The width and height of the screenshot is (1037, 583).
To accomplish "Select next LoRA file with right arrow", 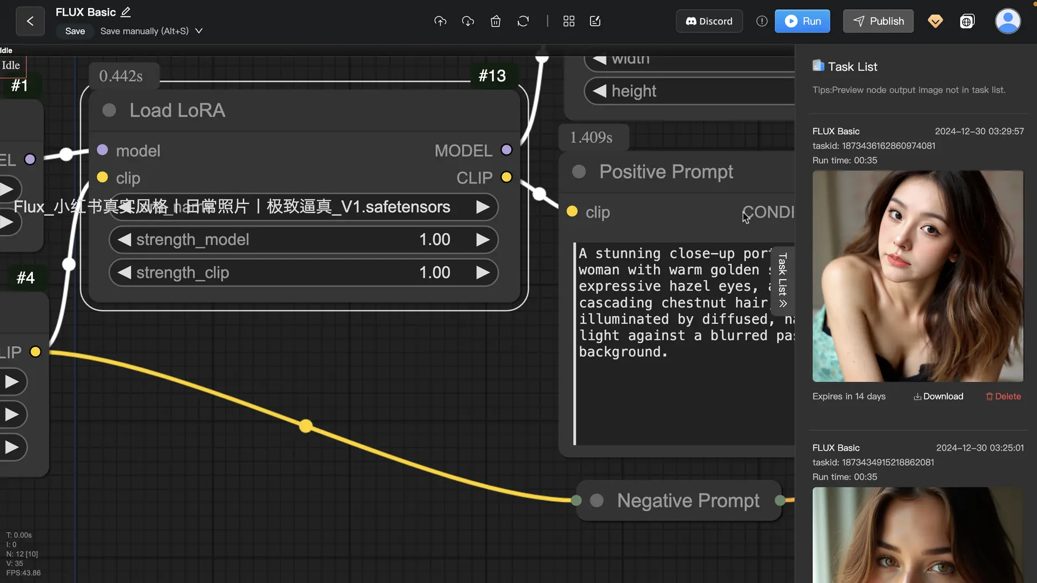I will pos(483,207).
